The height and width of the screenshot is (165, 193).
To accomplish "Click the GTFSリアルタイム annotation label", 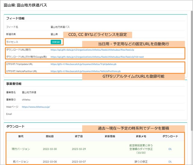I will [x=133, y=77].
